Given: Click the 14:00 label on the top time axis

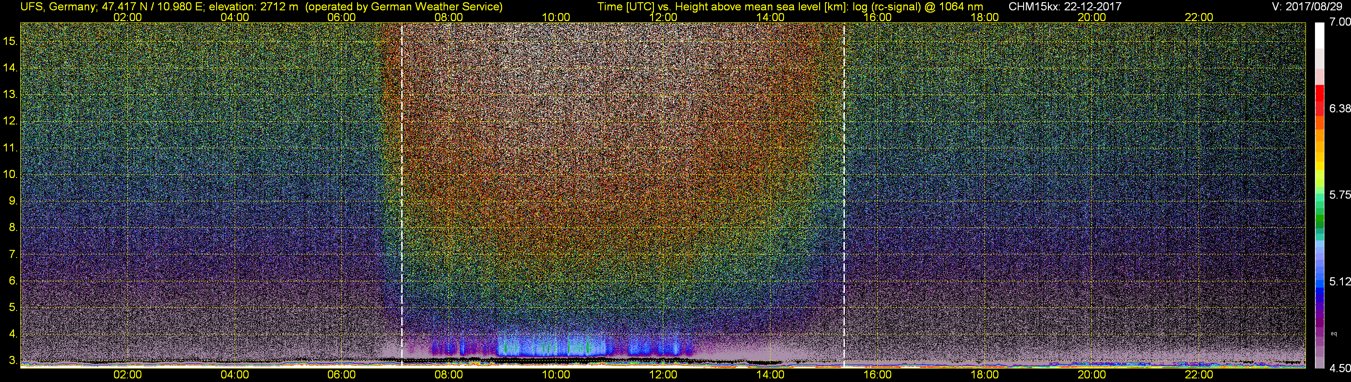Looking at the screenshot, I should point(771,17).
